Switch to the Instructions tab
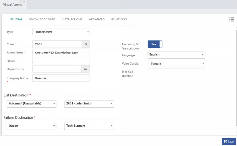This screenshot has width=237, height=146. tap(72, 19)
